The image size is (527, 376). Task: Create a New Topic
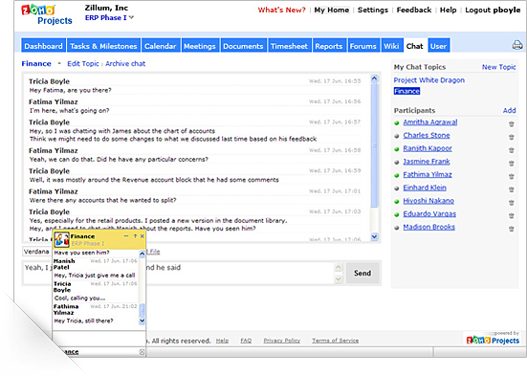tap(498, 67)
